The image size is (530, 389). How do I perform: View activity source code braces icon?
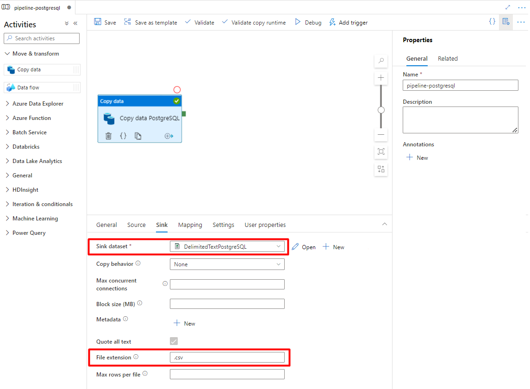[123, 136]
